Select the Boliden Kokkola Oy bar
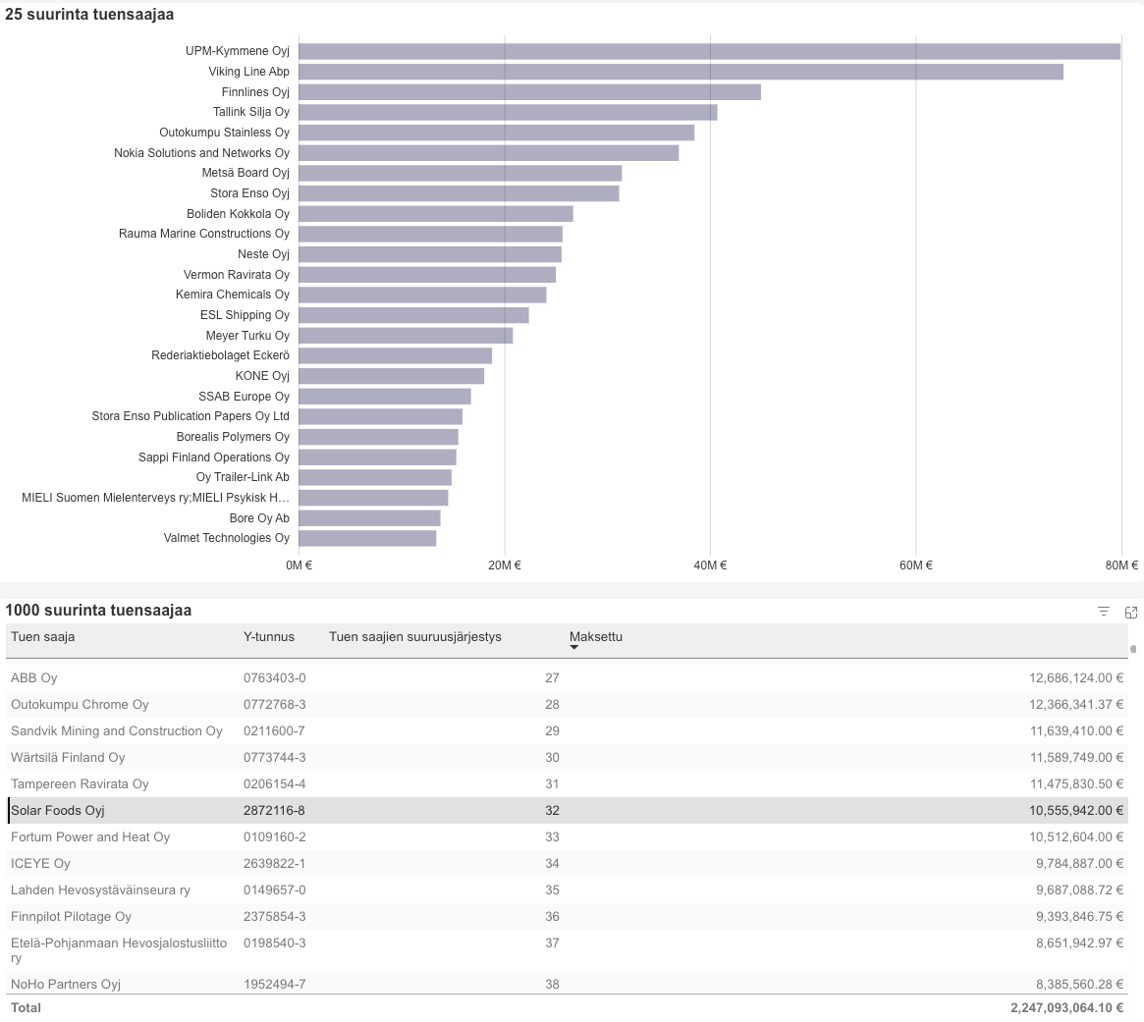 [x=436, y=214]
